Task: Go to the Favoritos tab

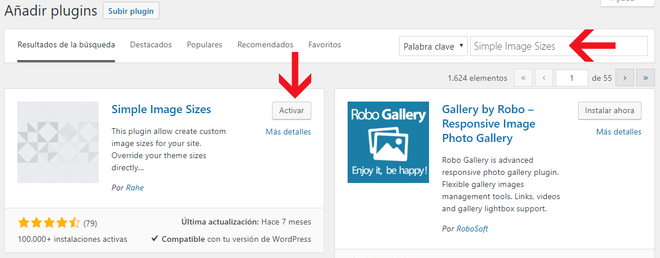Action: pos(325,44)
